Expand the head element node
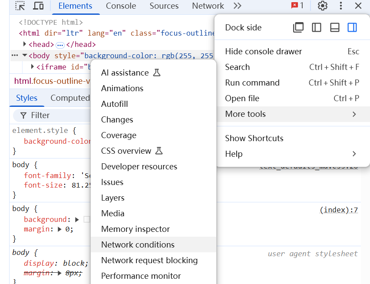This screenshot has width=370, height=284. coord(25,44)
